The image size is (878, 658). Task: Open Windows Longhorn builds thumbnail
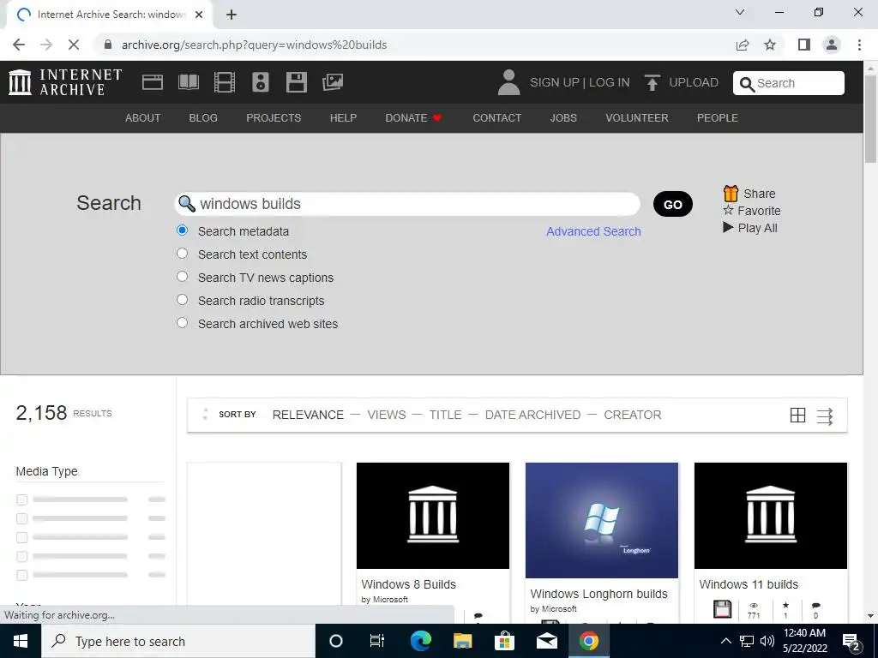pyautogui.click(x=601, y=520)
